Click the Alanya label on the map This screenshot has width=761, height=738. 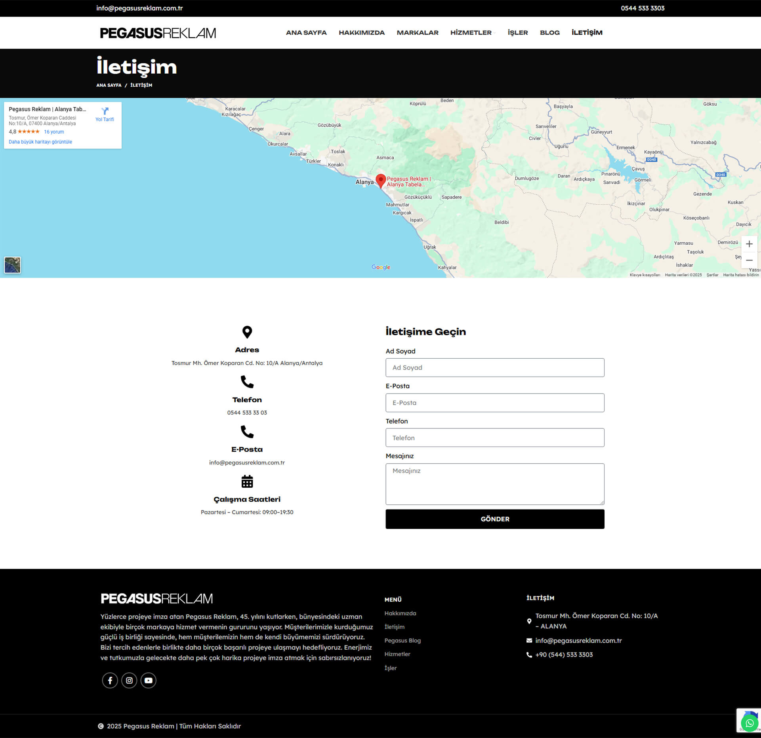tap(364, 182)
